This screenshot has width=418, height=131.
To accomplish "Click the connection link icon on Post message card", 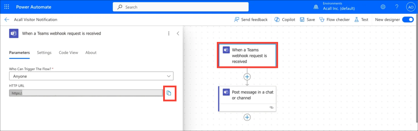I will point(271,107).
